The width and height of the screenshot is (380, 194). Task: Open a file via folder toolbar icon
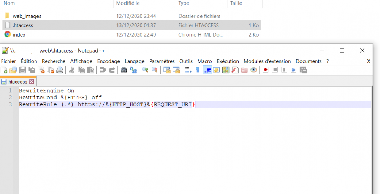(13, 70)
